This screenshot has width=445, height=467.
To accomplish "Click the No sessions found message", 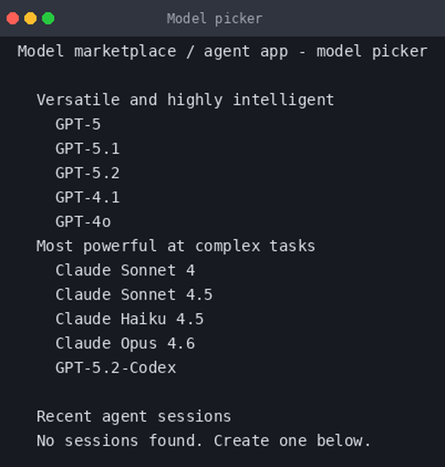I will (x=120, y=441).
